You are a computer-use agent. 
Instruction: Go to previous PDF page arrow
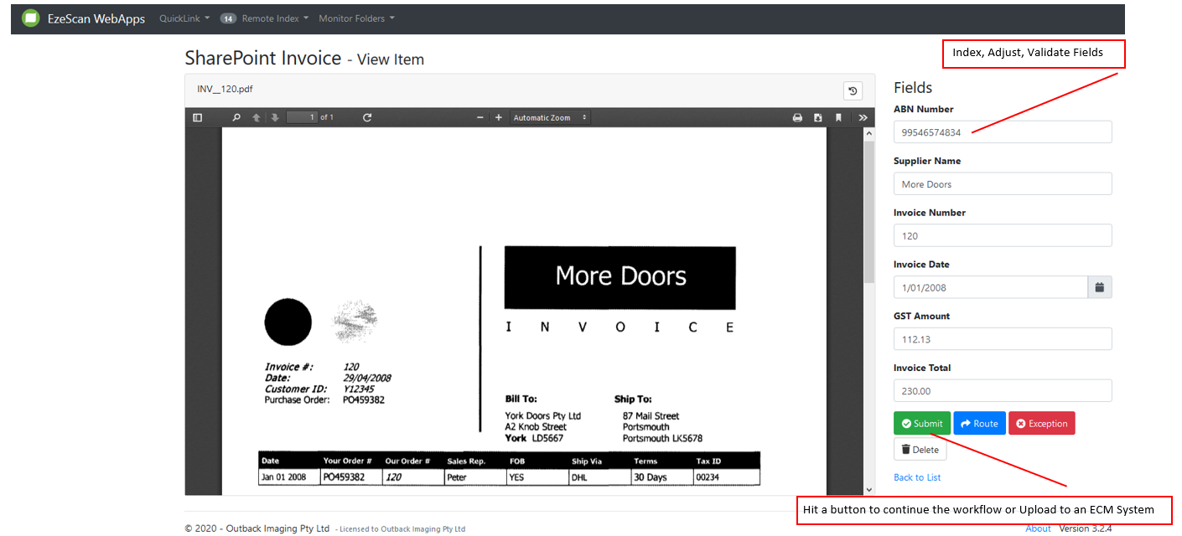(x=257, y=118)
